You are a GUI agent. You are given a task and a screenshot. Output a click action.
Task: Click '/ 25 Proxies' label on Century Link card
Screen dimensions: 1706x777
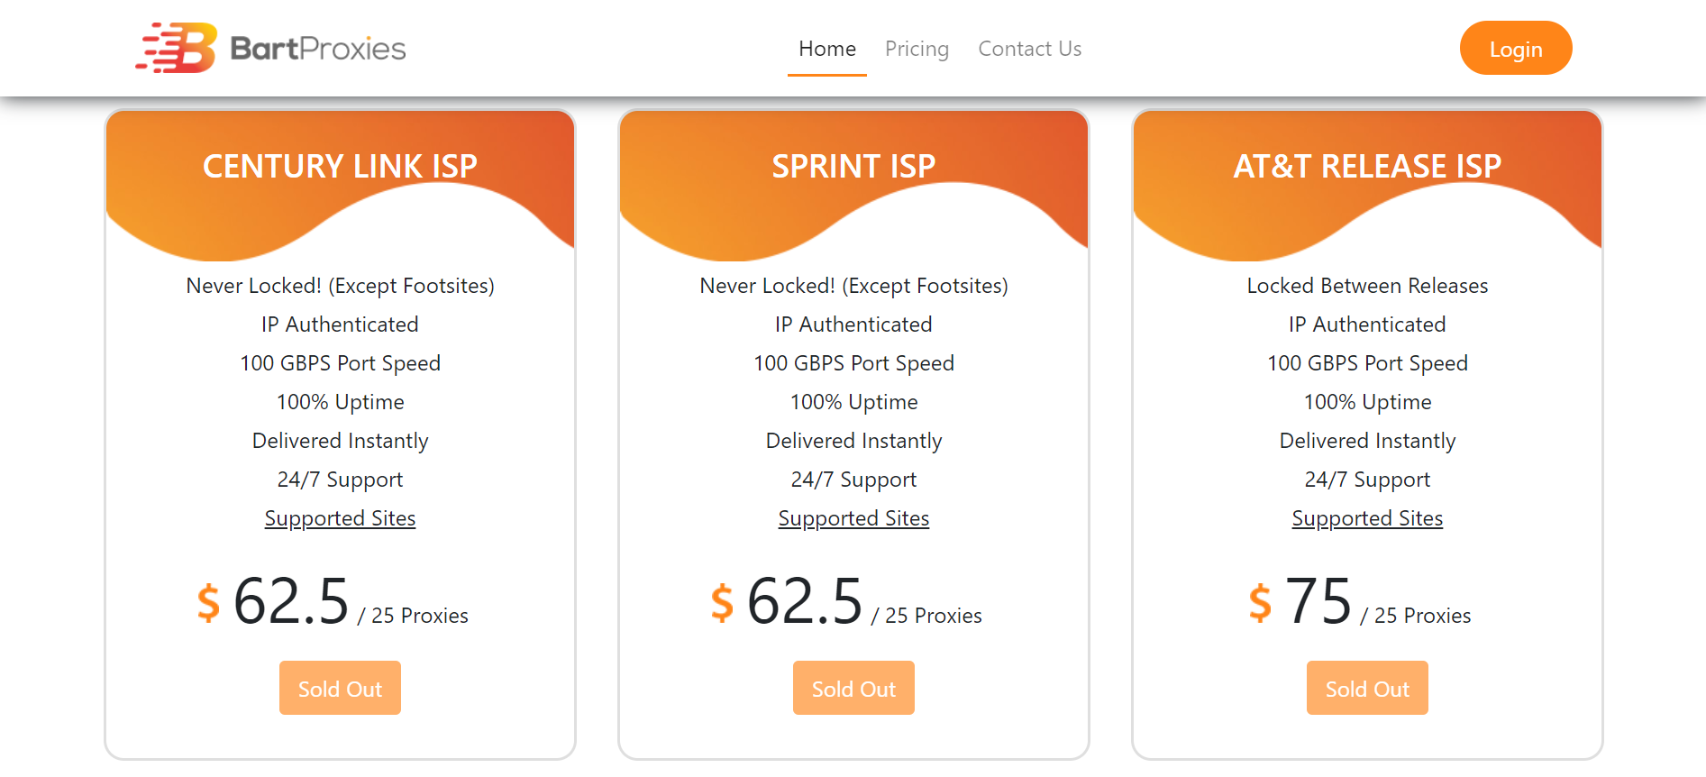(413, 616)
